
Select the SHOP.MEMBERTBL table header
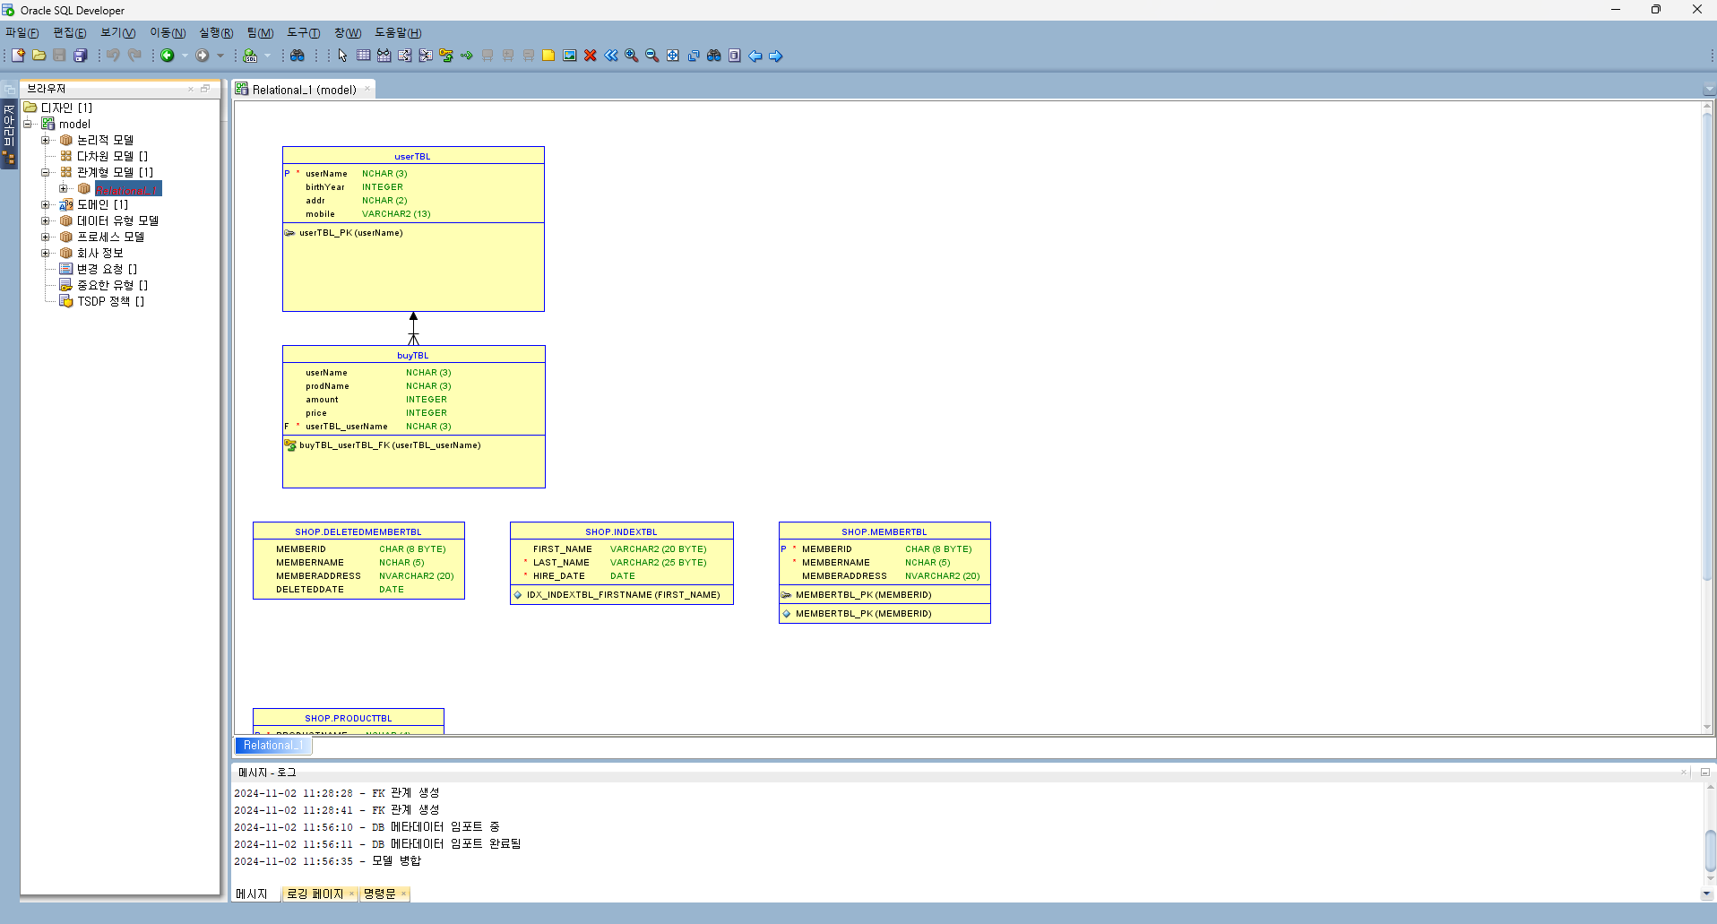coord(884,531)
